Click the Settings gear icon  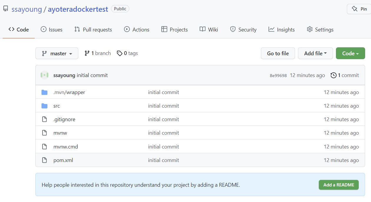pos(309,29)
